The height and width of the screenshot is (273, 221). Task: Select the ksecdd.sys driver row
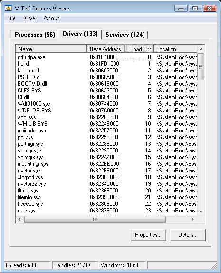pyautogui.click(x=106, y=204)
